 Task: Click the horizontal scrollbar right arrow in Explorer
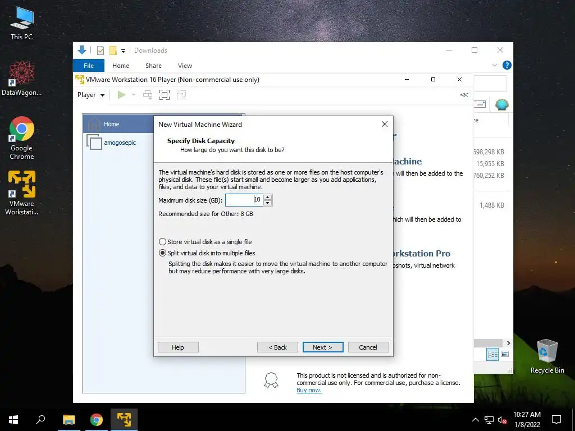(509, 343)
